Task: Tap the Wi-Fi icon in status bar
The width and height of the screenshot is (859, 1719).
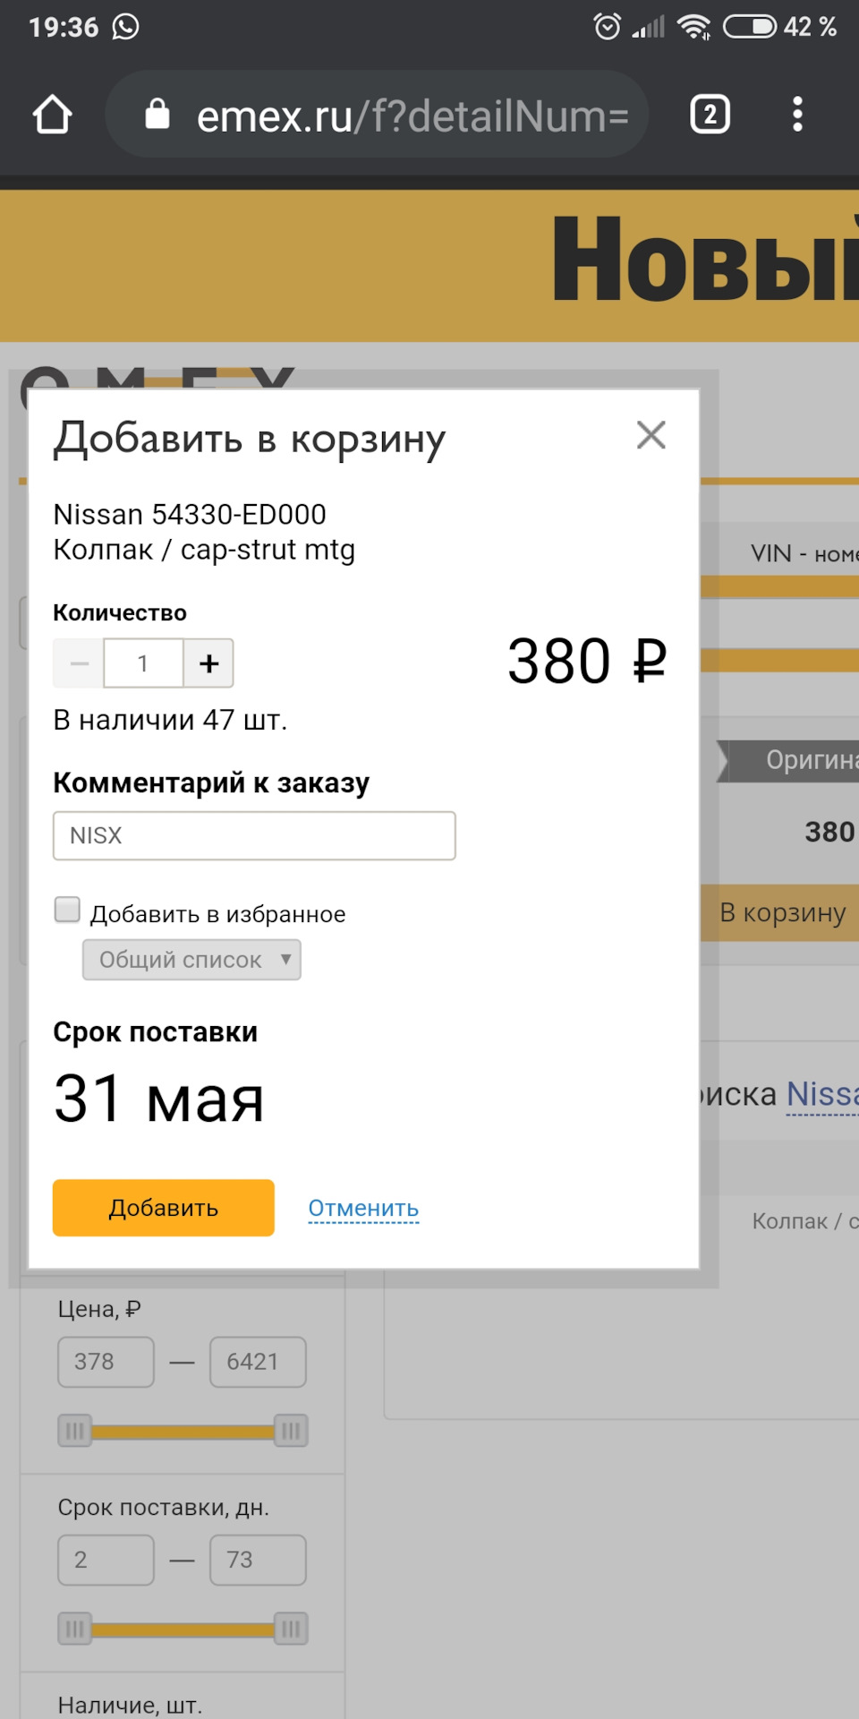Action: 694,27
